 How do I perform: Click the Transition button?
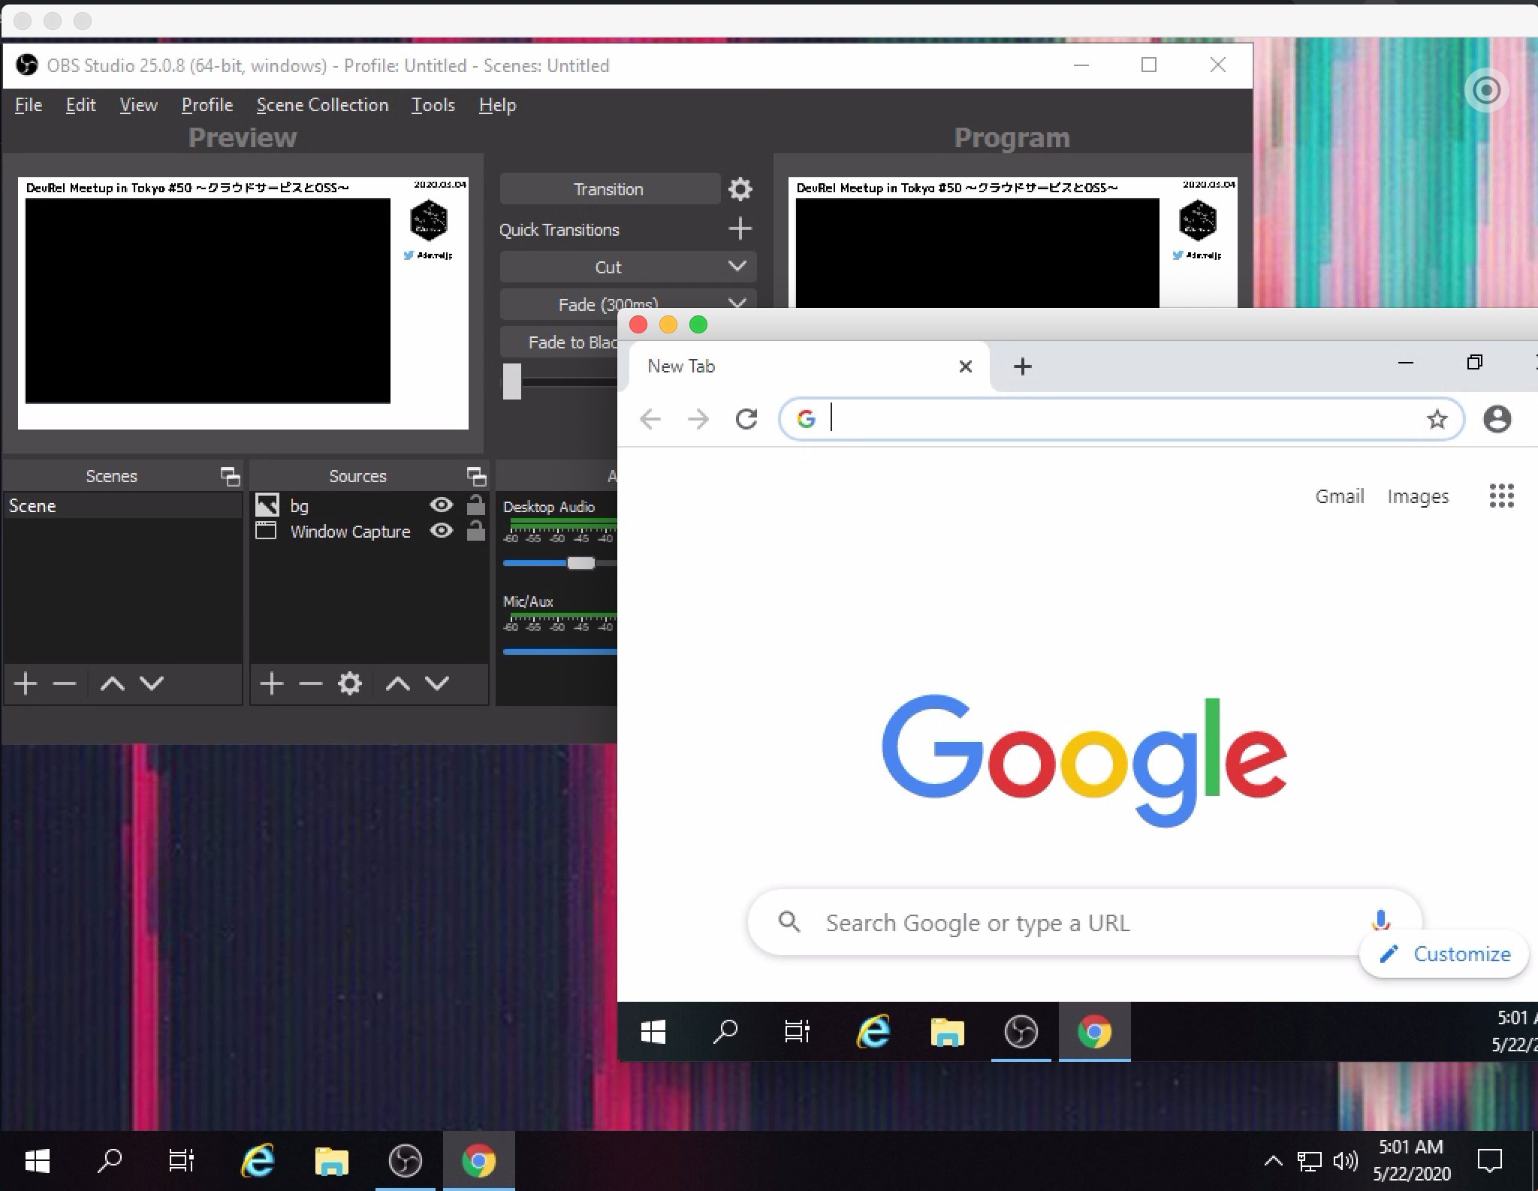[609, 189]
